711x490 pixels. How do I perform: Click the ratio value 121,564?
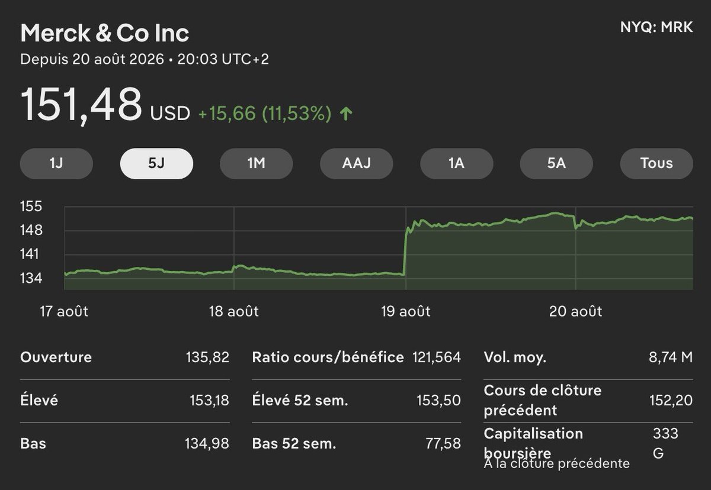point(437,357)
